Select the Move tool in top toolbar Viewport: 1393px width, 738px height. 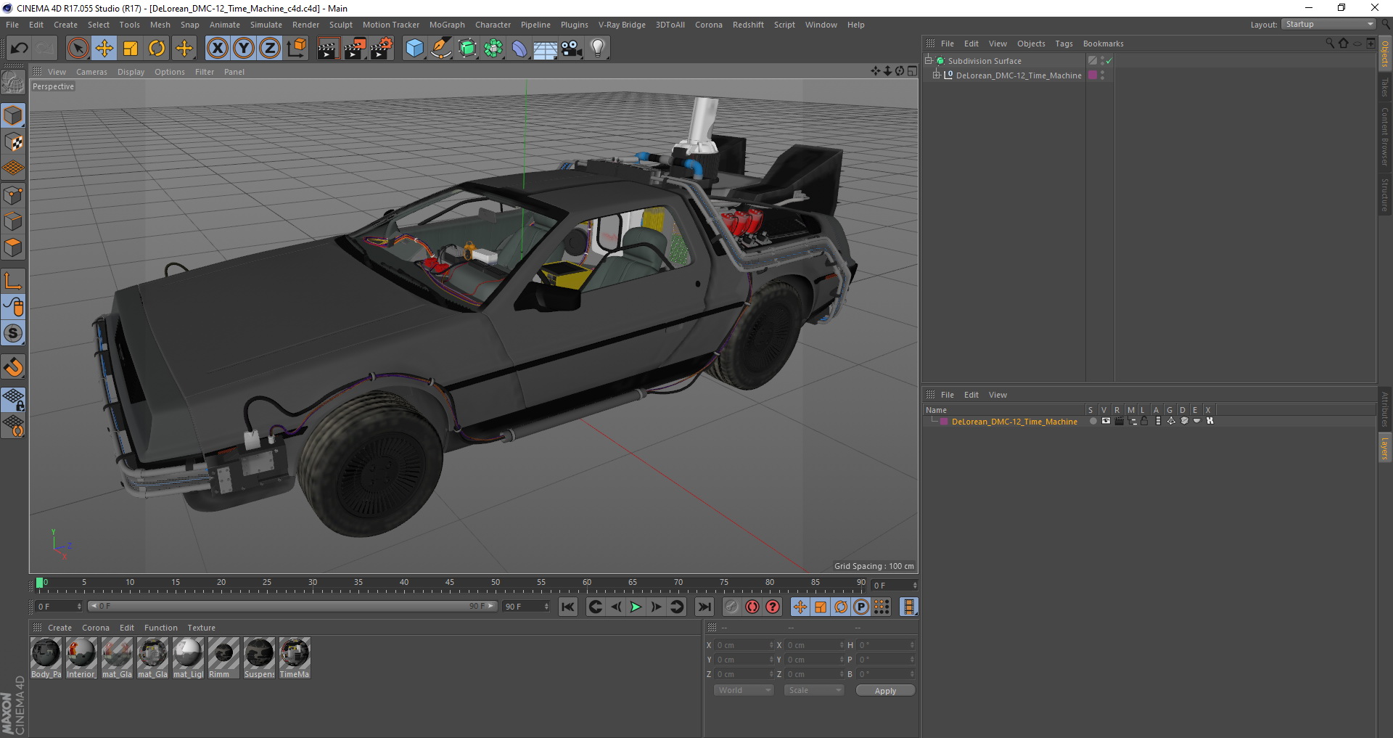tap(104, 49)
